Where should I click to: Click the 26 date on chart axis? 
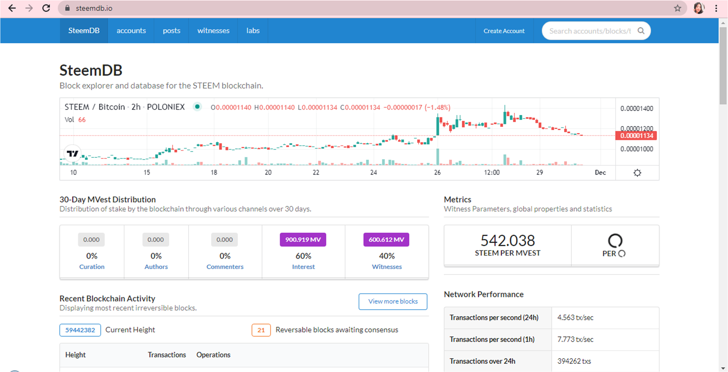(437, 173)
